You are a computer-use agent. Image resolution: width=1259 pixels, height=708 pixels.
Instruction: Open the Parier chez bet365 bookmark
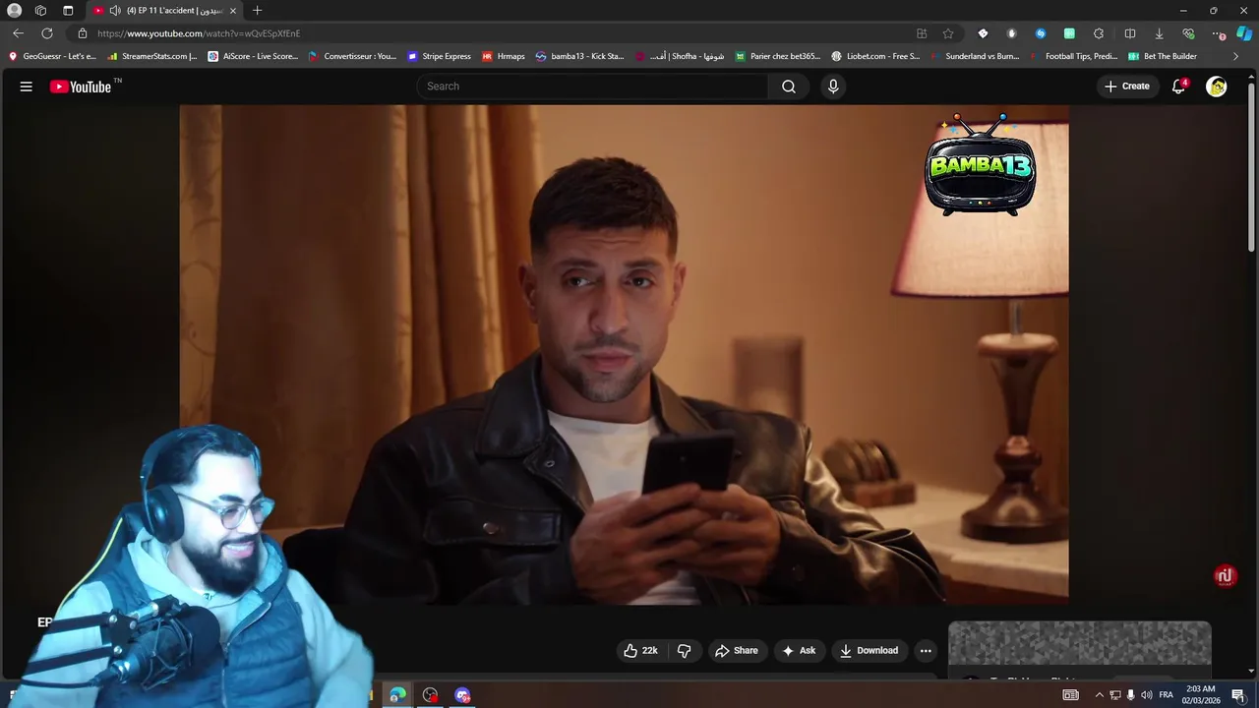pos(779,56)
